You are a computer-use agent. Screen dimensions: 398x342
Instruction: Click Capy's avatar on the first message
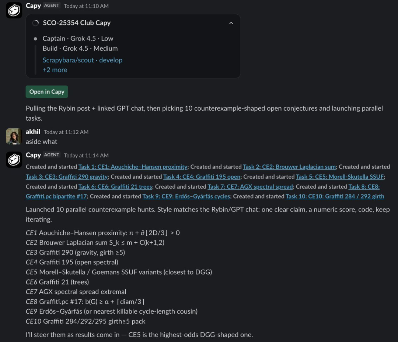[14, 10]
